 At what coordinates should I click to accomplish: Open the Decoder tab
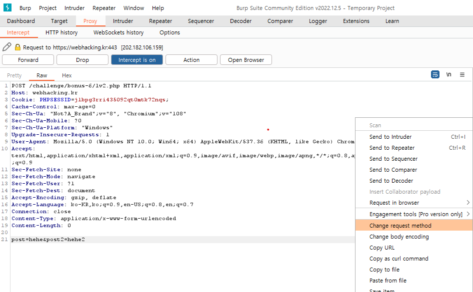click(x=240, y=21)
